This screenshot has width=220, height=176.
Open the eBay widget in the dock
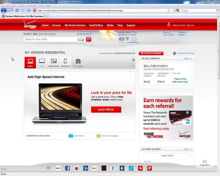95,168
